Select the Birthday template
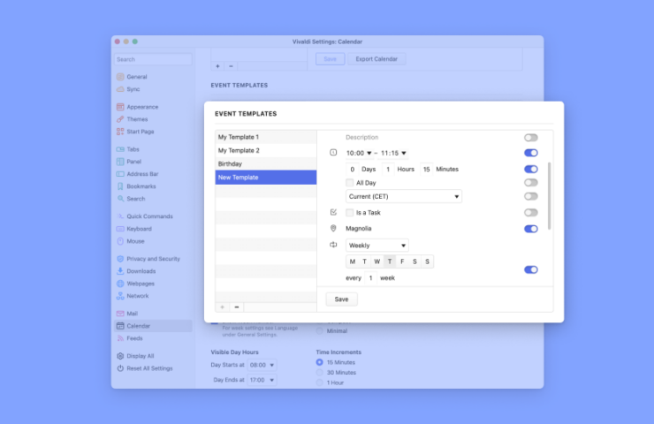The image size is (654, 424). [x=266, y=163]
